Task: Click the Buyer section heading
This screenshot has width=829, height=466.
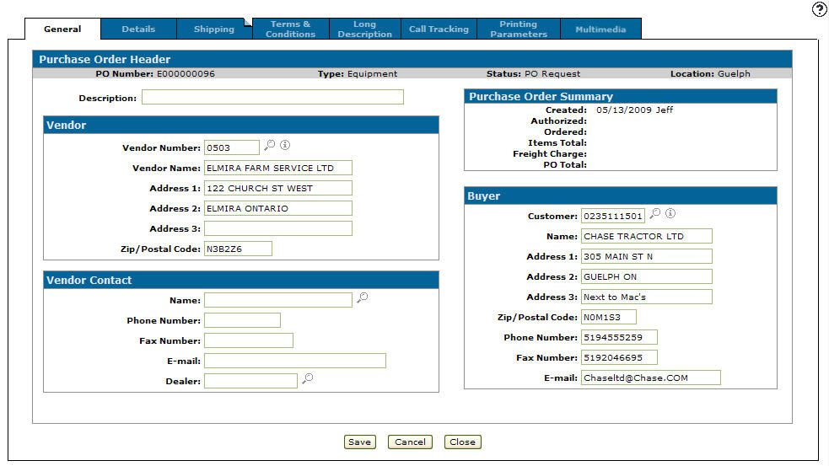Action: tap(484, 196)
